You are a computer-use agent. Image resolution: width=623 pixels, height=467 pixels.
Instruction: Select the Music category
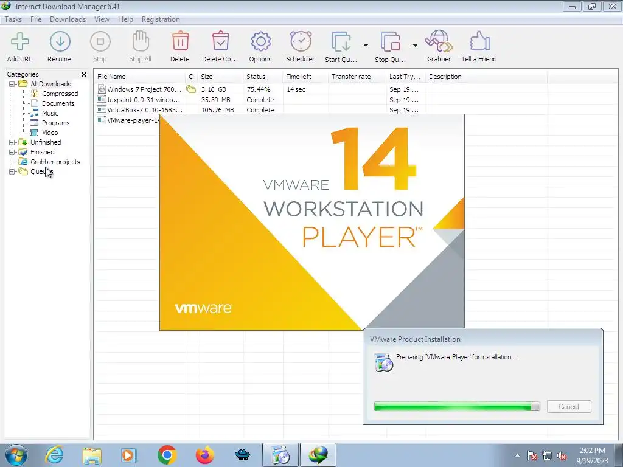click(50, 113)
